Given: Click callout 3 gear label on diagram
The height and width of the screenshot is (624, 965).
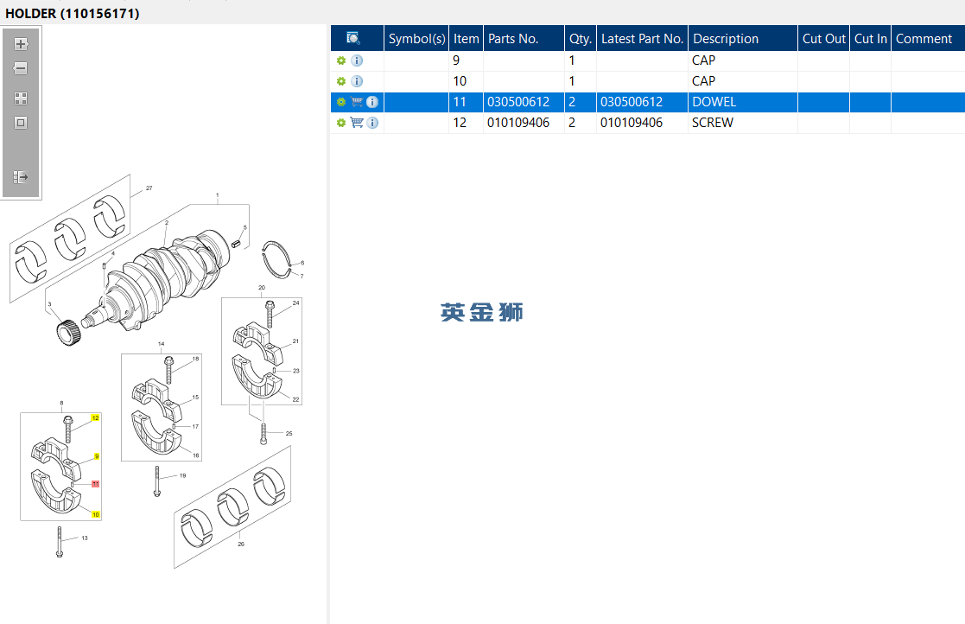Looking at the screenshot, I should (x=50, y=304).
